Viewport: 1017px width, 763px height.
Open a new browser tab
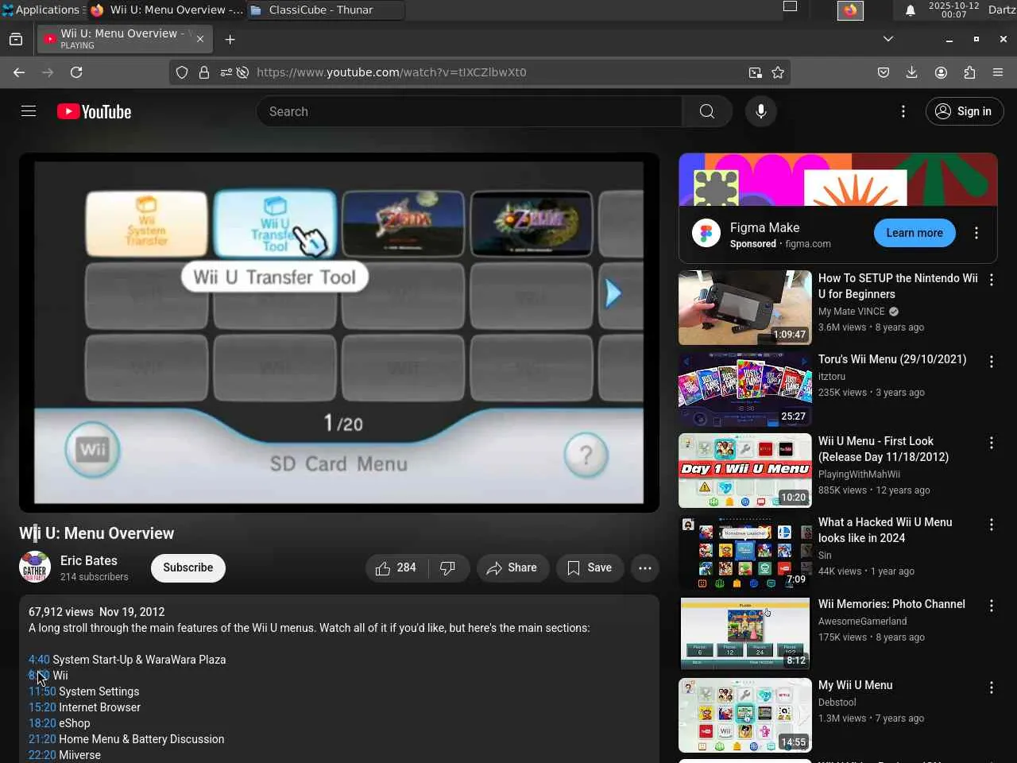coord(230,39)
